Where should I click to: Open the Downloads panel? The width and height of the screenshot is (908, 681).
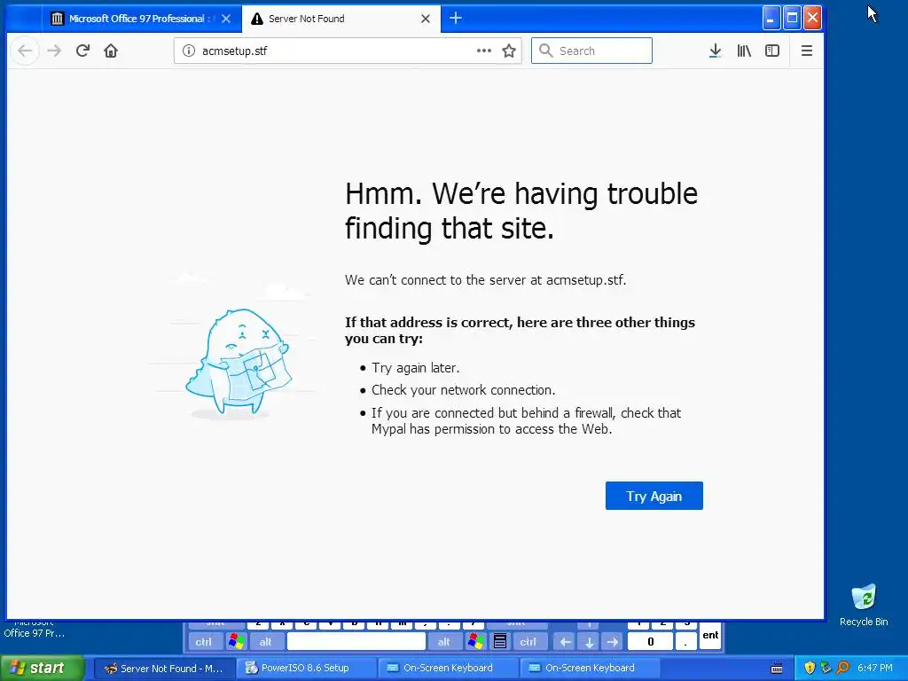716,51
